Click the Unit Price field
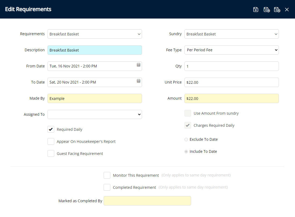This screenshot has width=295, height=217. 232,82
